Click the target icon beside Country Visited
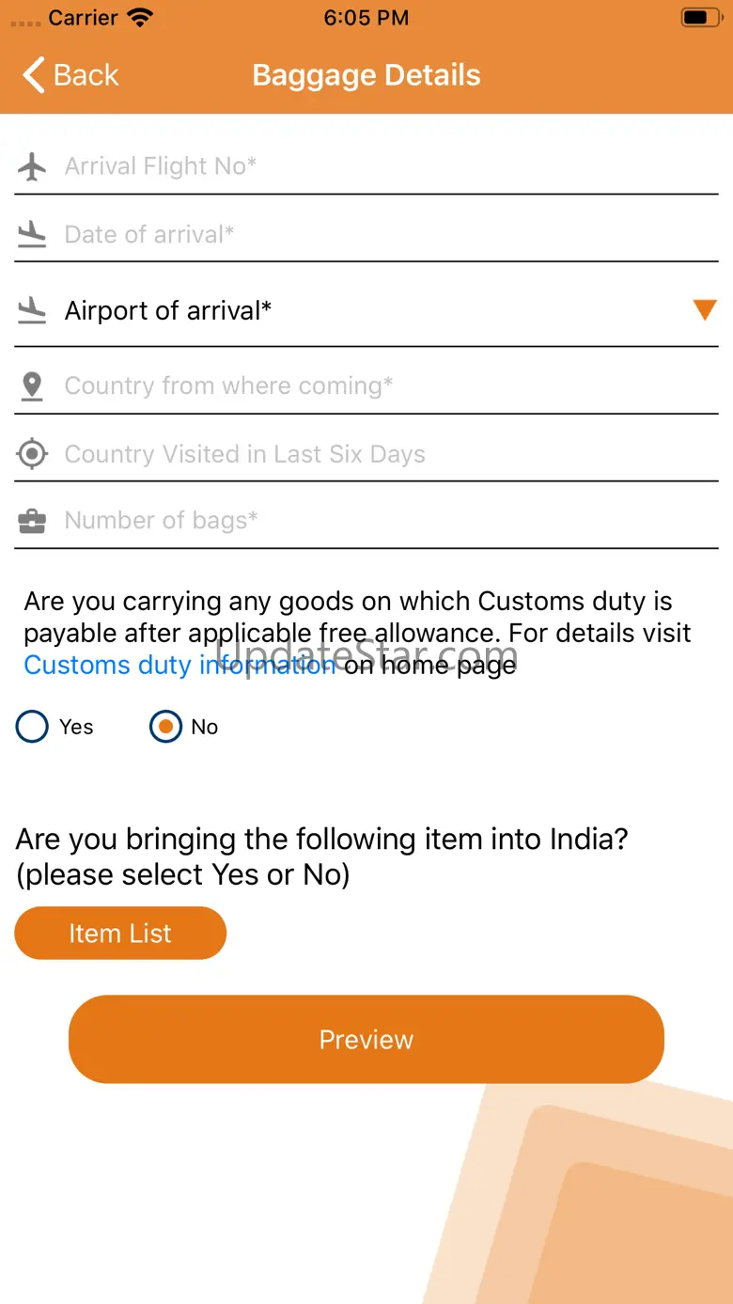 32,454
